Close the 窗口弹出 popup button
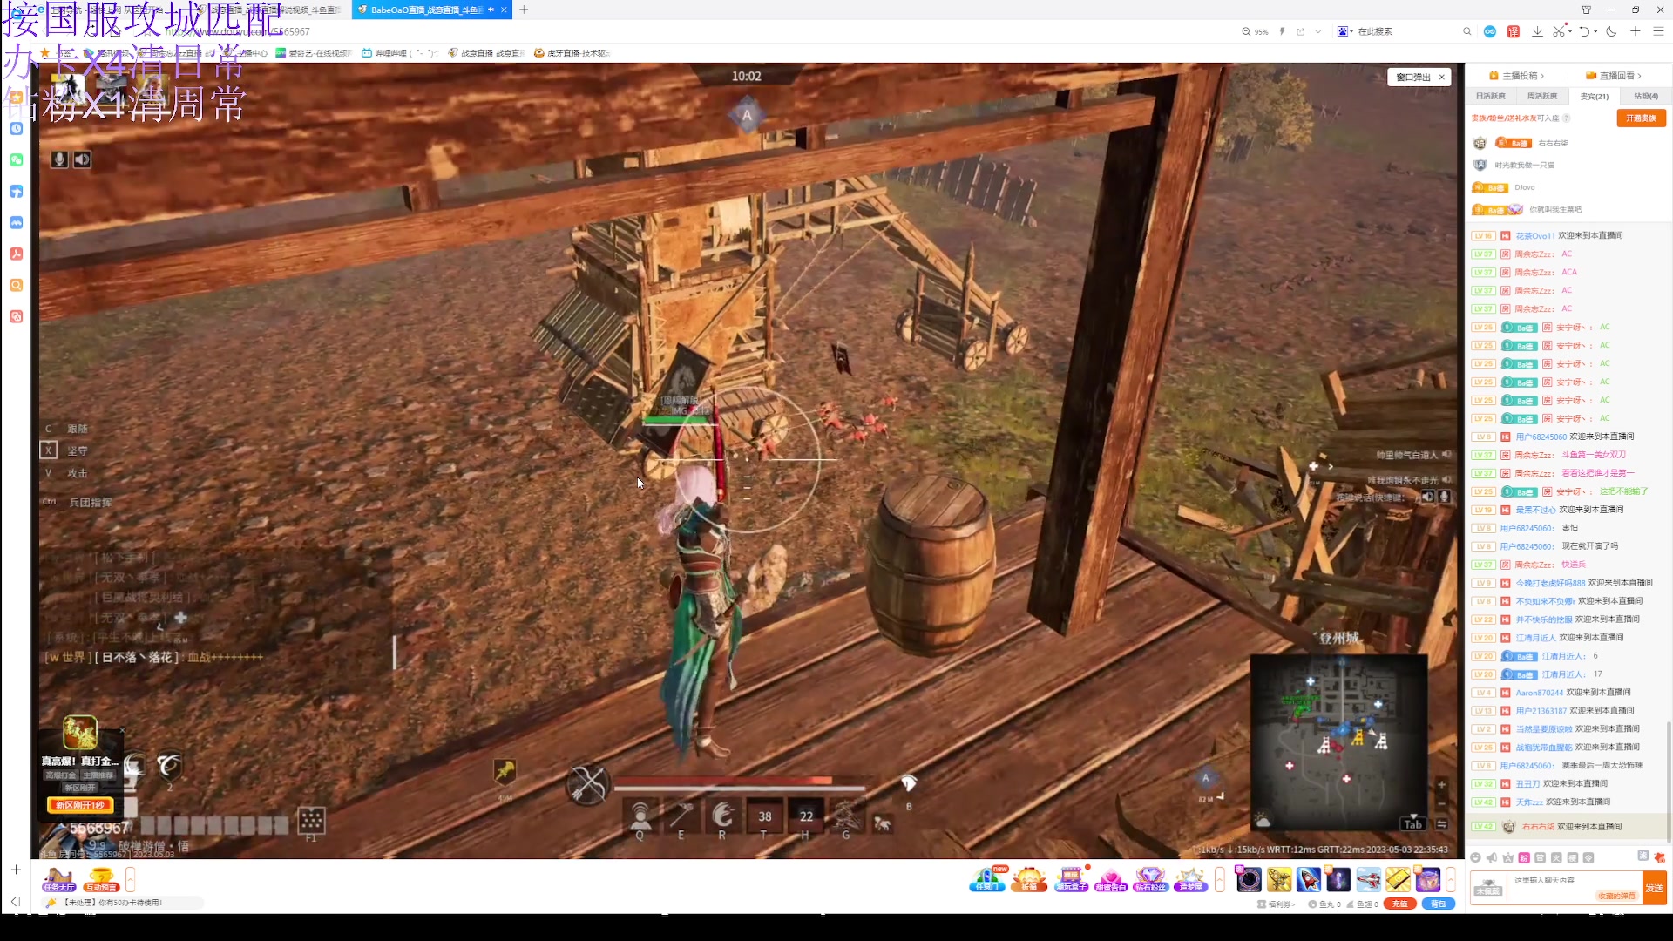1673x941 pixels. (1442, 78)
